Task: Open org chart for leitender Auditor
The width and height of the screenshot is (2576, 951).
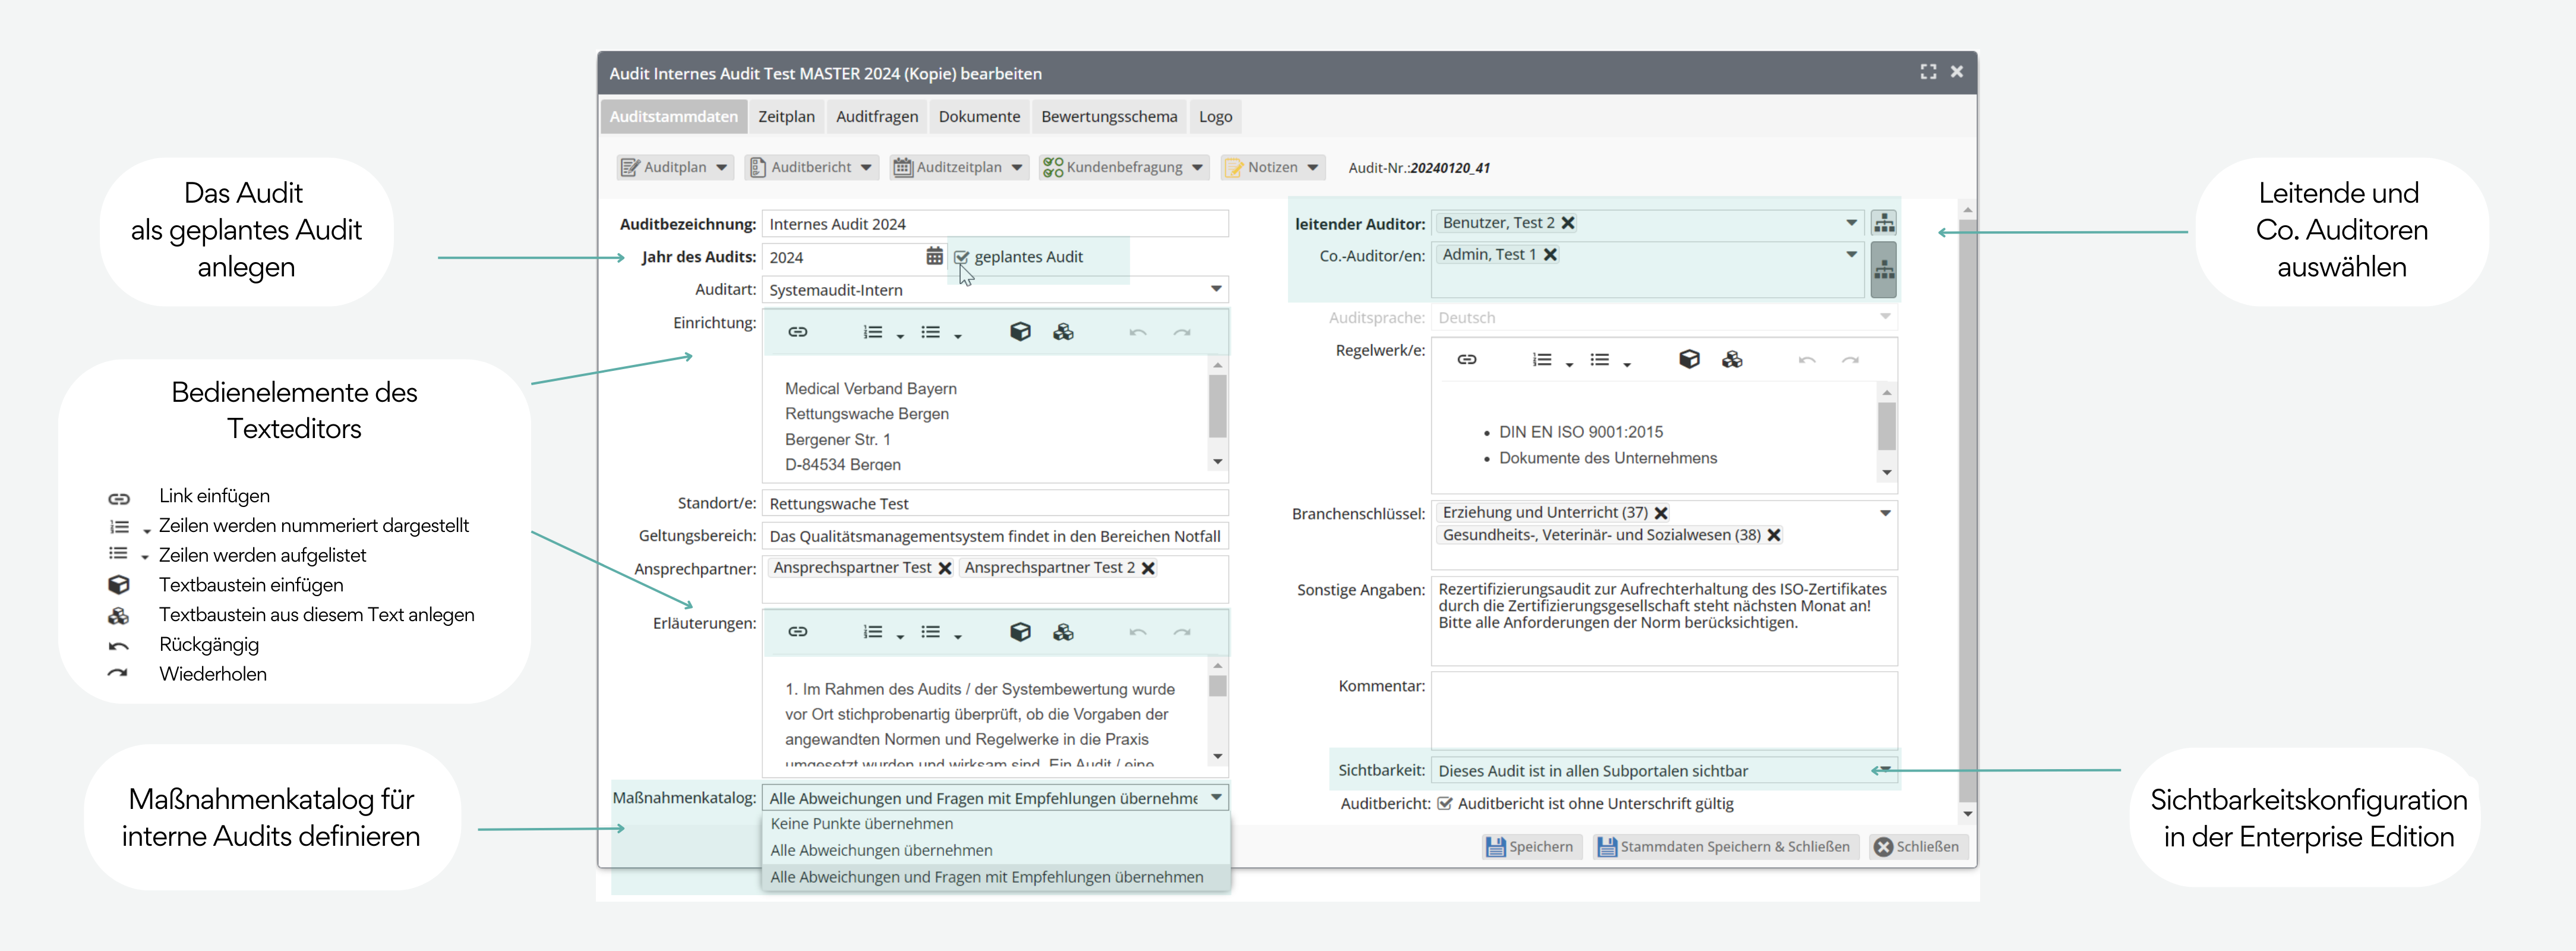Action: coord(1884,223)
